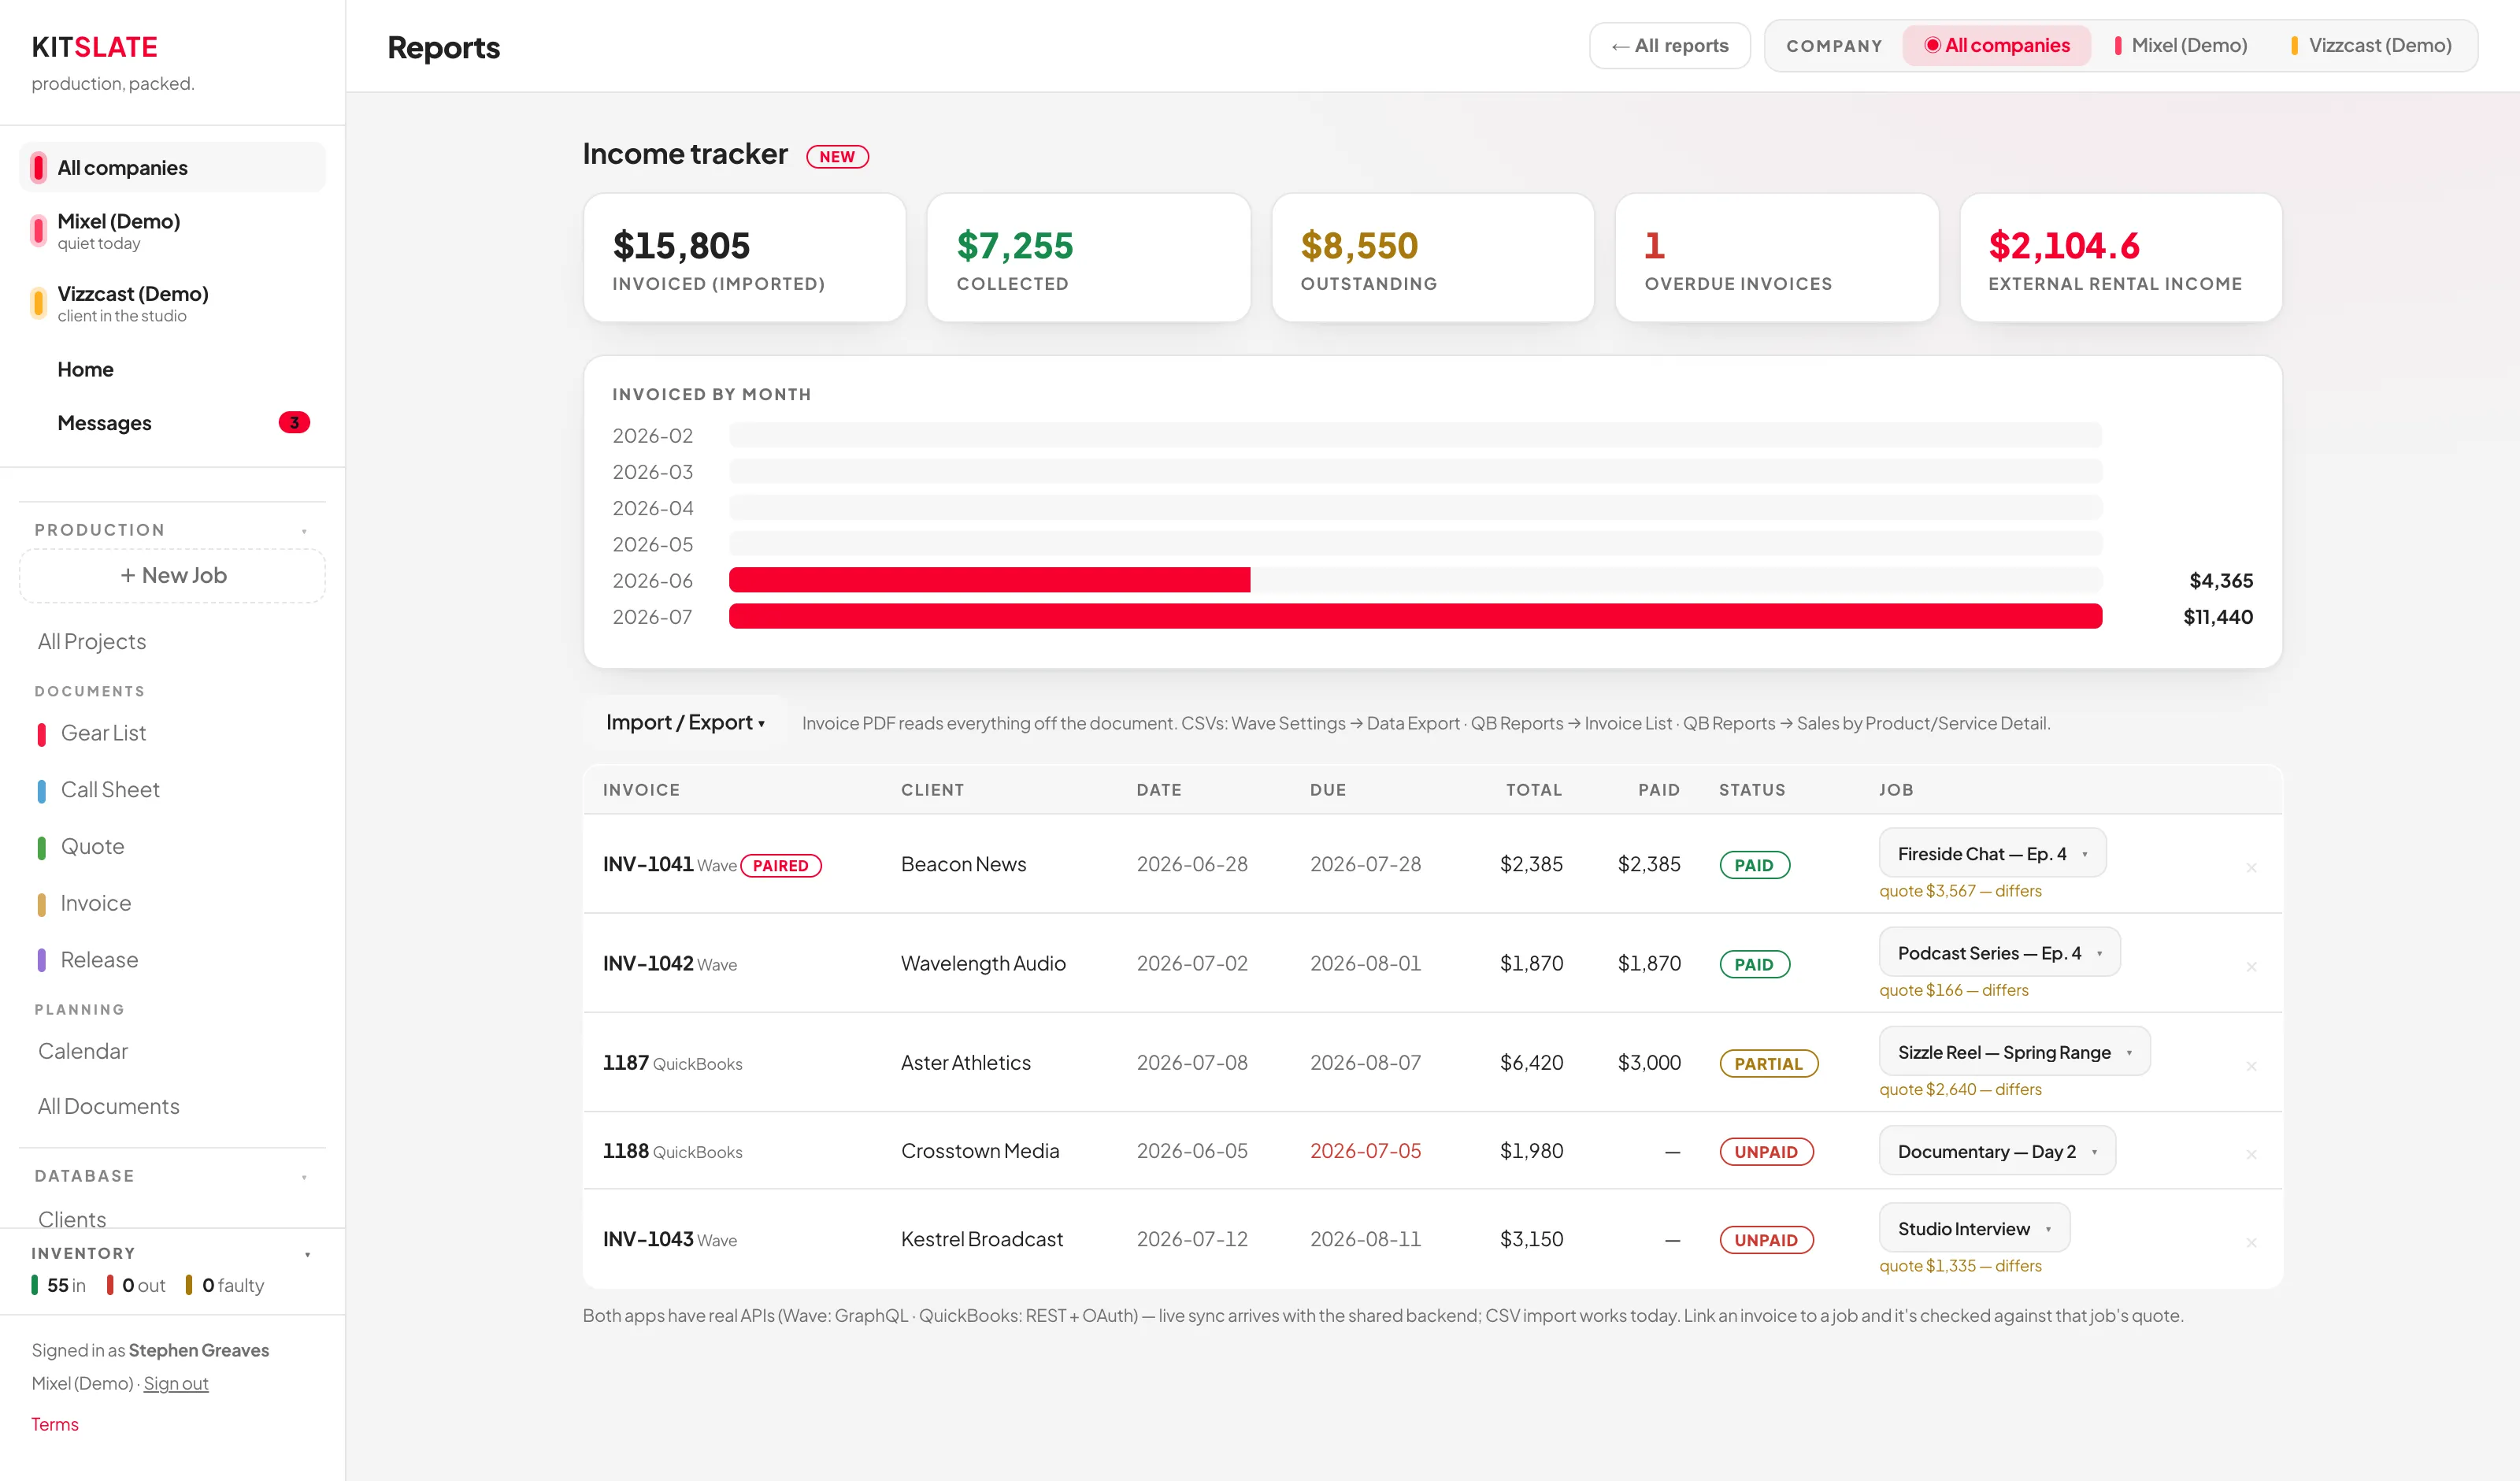Click the 2026-07 invoiced bar
The height and width of the screenshot is (1481, 2520).
tap(1415, 616)
